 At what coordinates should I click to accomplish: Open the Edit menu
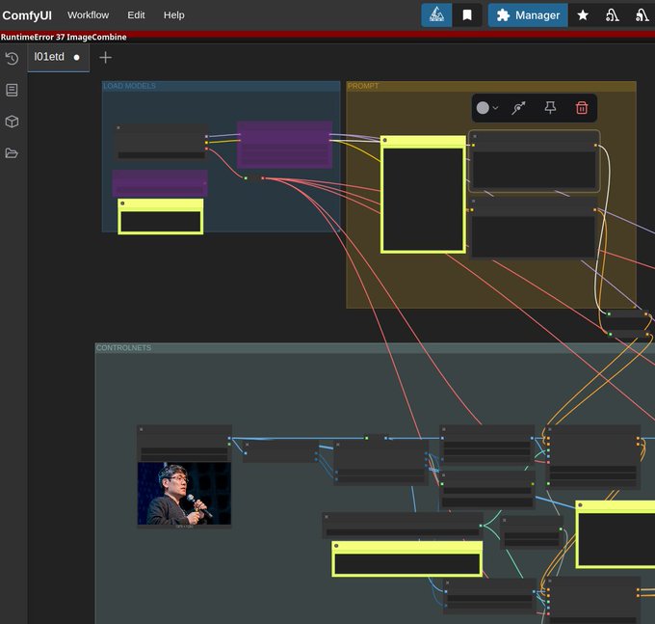(x=136, y=15)
